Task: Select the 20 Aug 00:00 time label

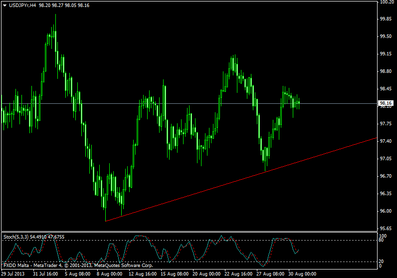Action: 206,274
